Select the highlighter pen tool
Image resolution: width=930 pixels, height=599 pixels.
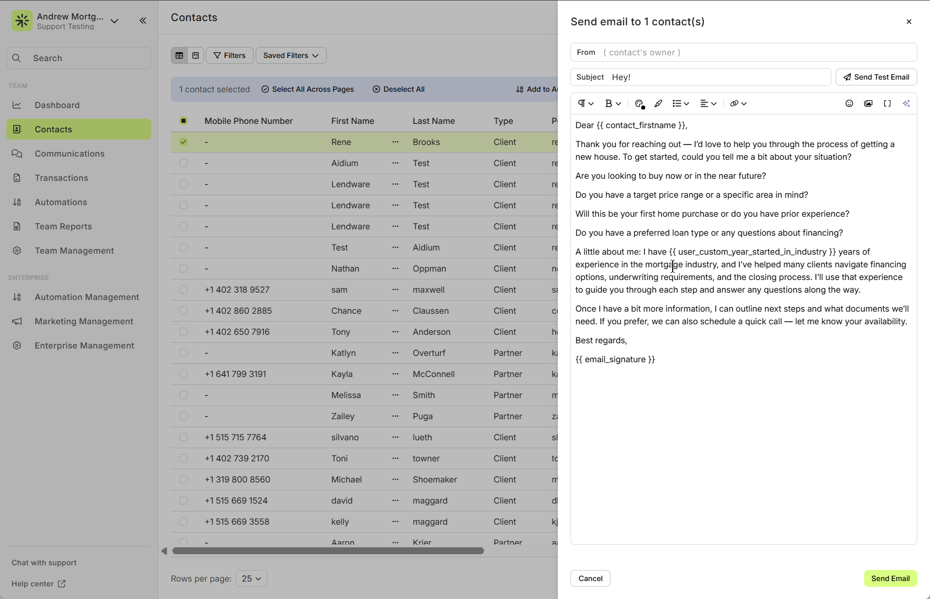658,103
